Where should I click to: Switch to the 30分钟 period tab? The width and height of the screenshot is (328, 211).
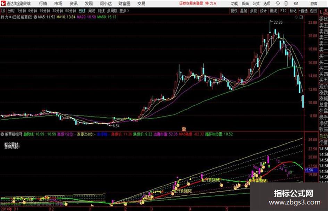[x=58, y=11]
